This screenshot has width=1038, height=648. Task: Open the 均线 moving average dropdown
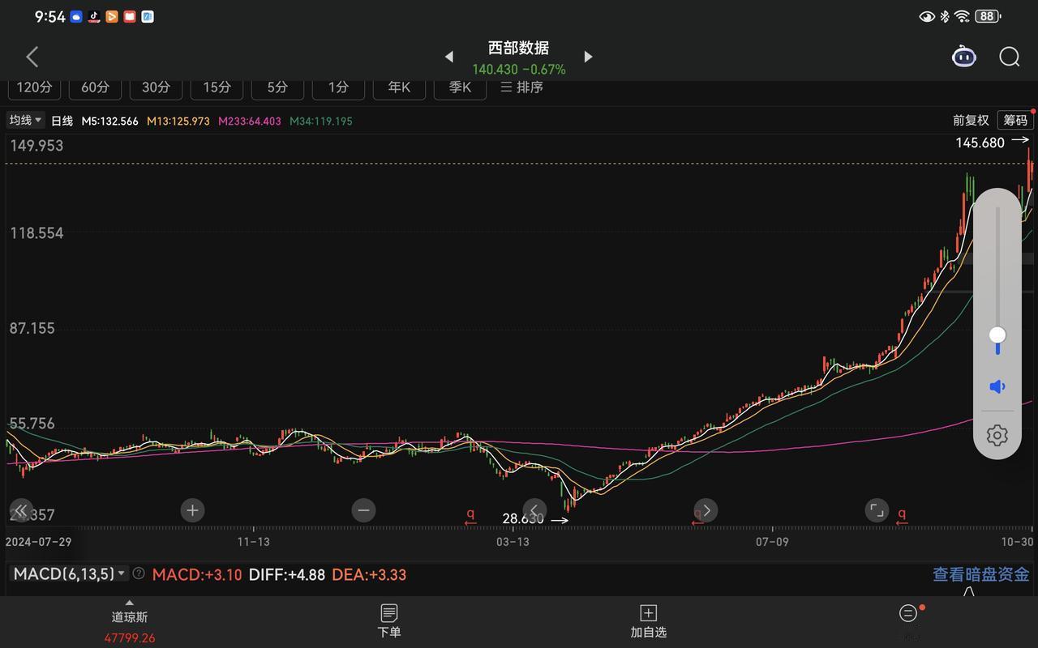pyautogui.click(x=24, y=120)
